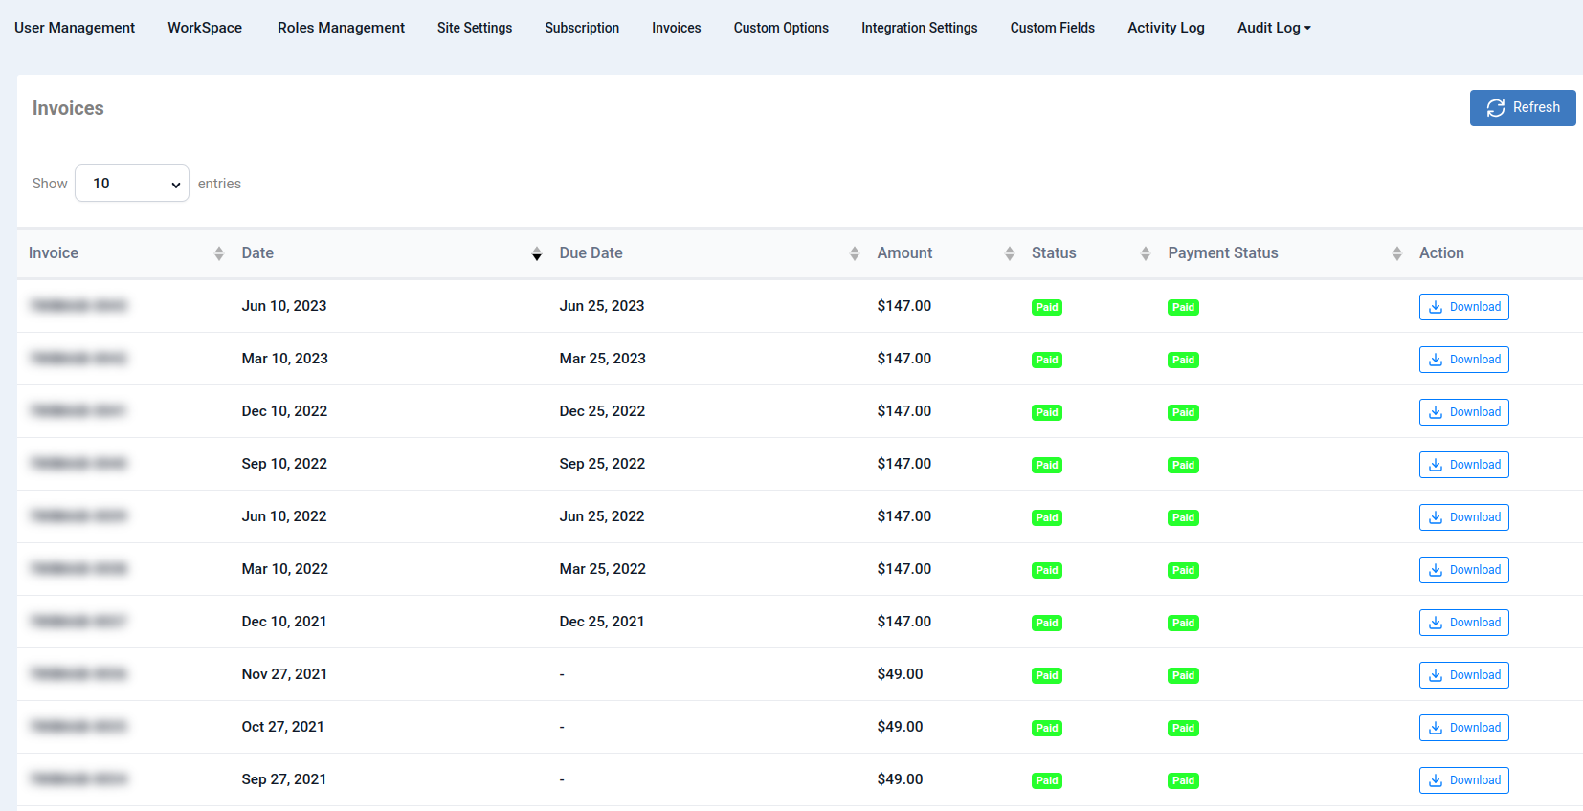Click the blurred invoice number for Jun 10, 2023
Viewport: 1583px width, 811px height.
(78, 306)
